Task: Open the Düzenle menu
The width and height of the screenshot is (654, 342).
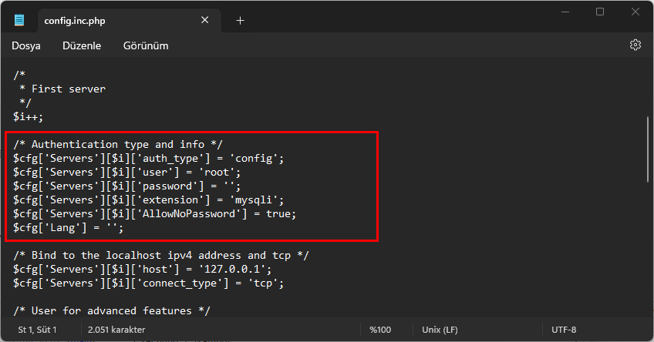Action: click(82, 45)
